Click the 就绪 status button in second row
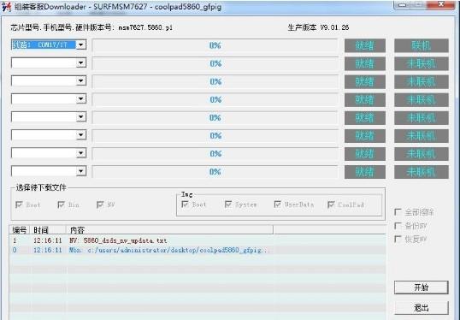The image size is (460, 320). (x=364, y=63)
